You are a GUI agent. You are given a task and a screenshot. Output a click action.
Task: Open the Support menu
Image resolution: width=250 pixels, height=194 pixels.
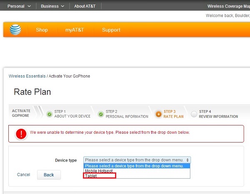[x=111, y=30]
